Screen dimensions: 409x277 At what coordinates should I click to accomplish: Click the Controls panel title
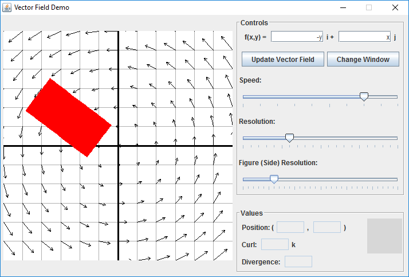[x=254, y=23]
